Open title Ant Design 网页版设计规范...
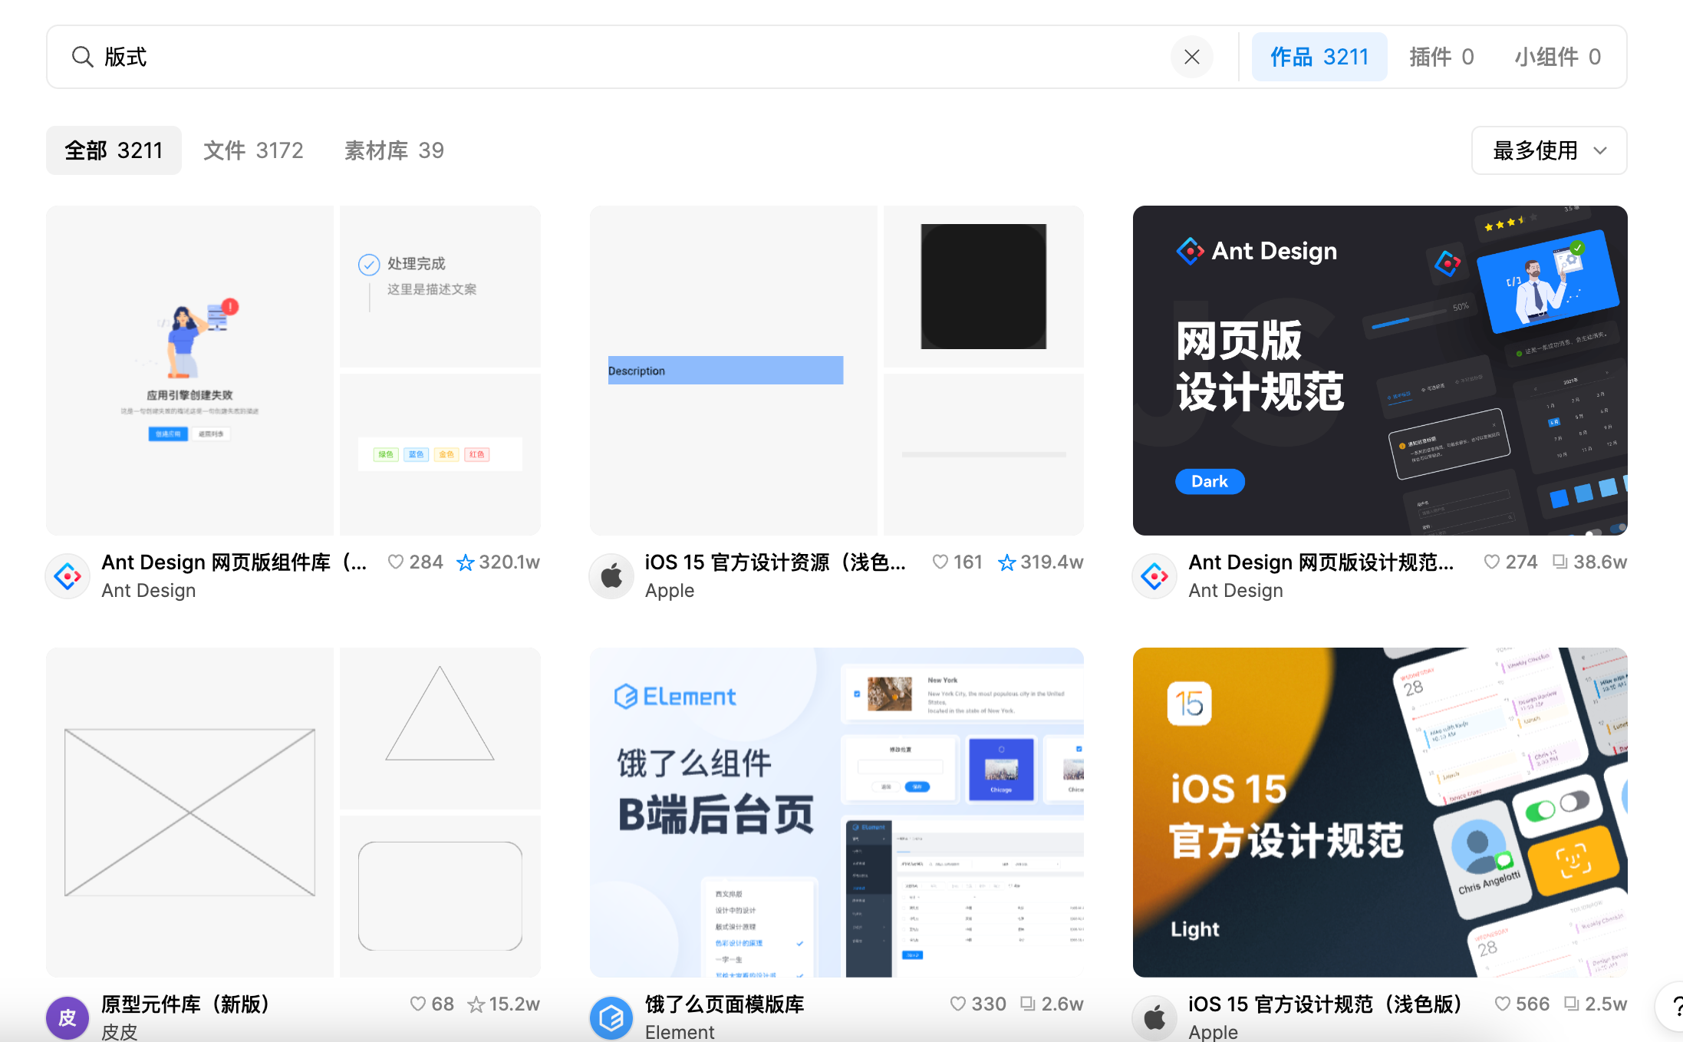The width and height of the screenshot is (1683, 1042). [x=1321, y=562]
